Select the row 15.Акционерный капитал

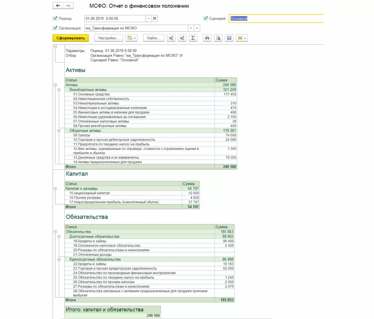click(132, 193)
